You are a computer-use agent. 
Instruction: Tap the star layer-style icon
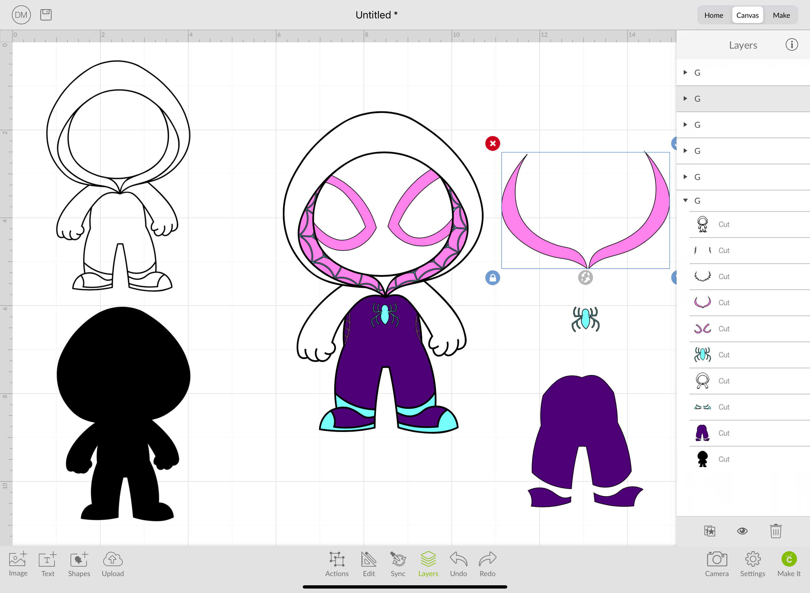pos(709,531)
